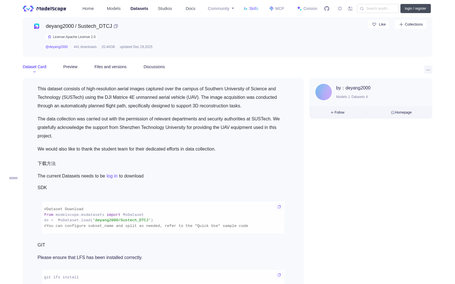455x284 pixels.
Task: Click the updated Dec 29,2025 text
Action: 136,47
